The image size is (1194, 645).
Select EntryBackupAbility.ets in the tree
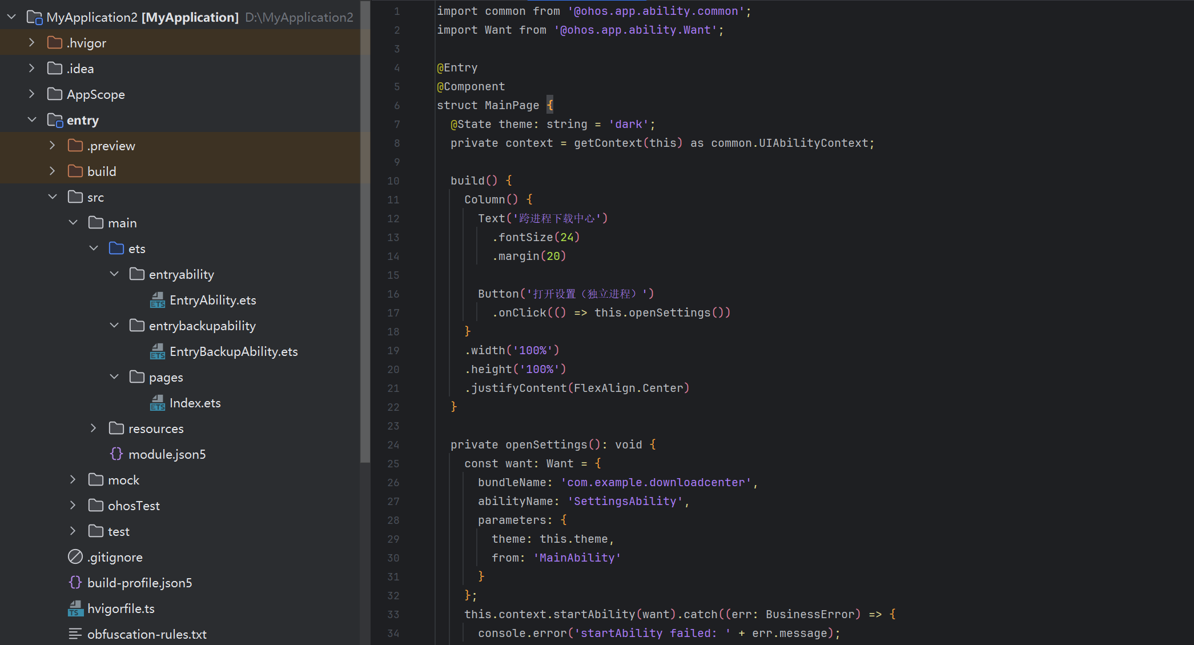(x=234, y=351)
